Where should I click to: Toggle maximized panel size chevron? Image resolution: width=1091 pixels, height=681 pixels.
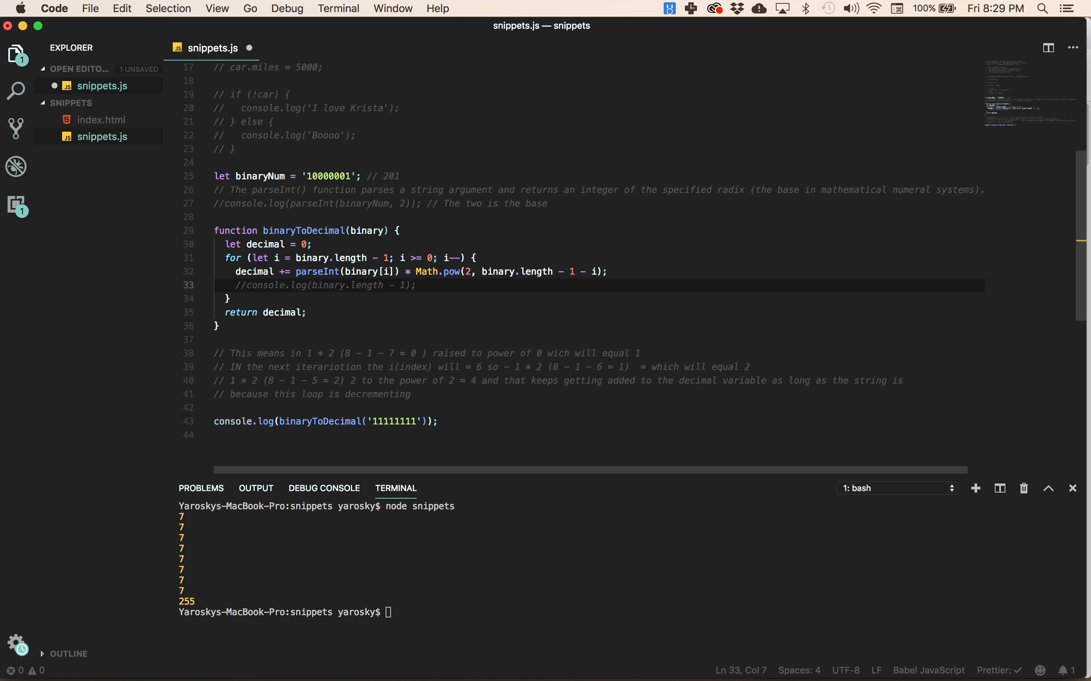(x=1048, y=488)
